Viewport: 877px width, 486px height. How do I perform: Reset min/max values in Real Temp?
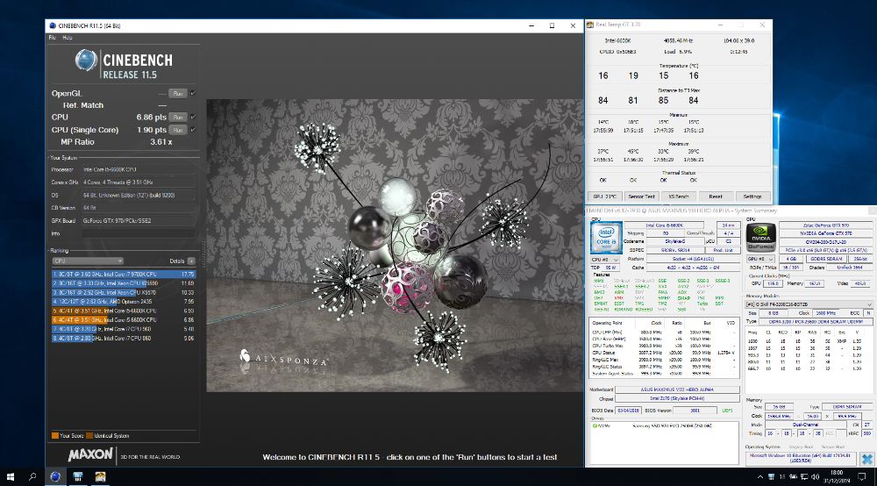click(x=716, y=197)
